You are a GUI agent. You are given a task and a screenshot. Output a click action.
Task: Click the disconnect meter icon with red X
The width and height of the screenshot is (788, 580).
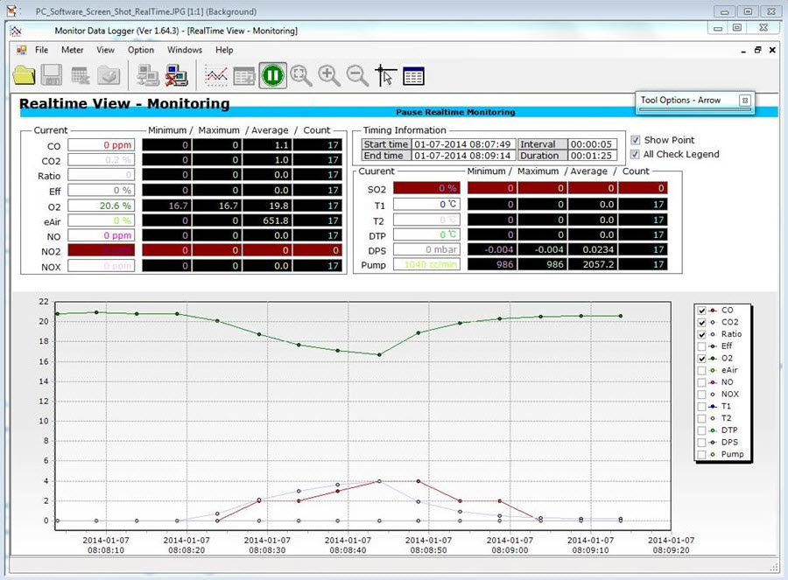click(177, 76)
